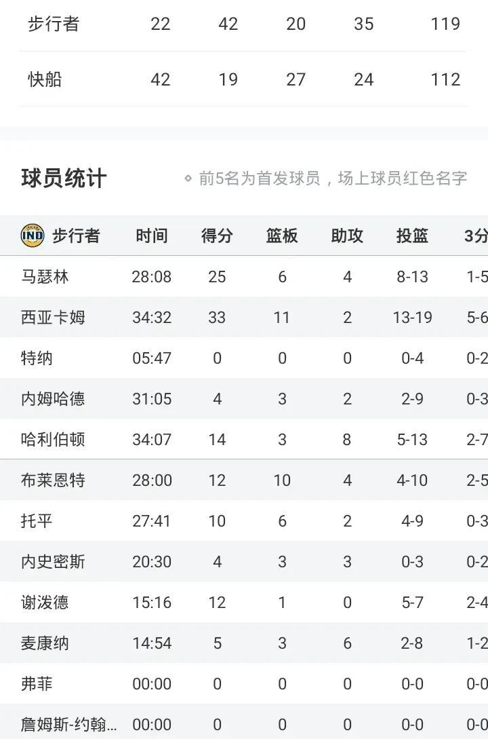Select the 步行者 team header label

point(76,235)
